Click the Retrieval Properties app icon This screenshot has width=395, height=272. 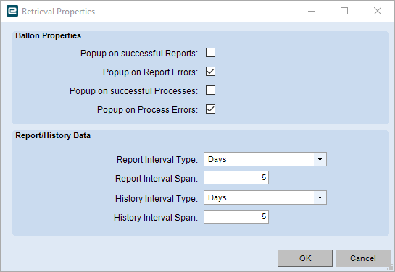coord(12,11)
